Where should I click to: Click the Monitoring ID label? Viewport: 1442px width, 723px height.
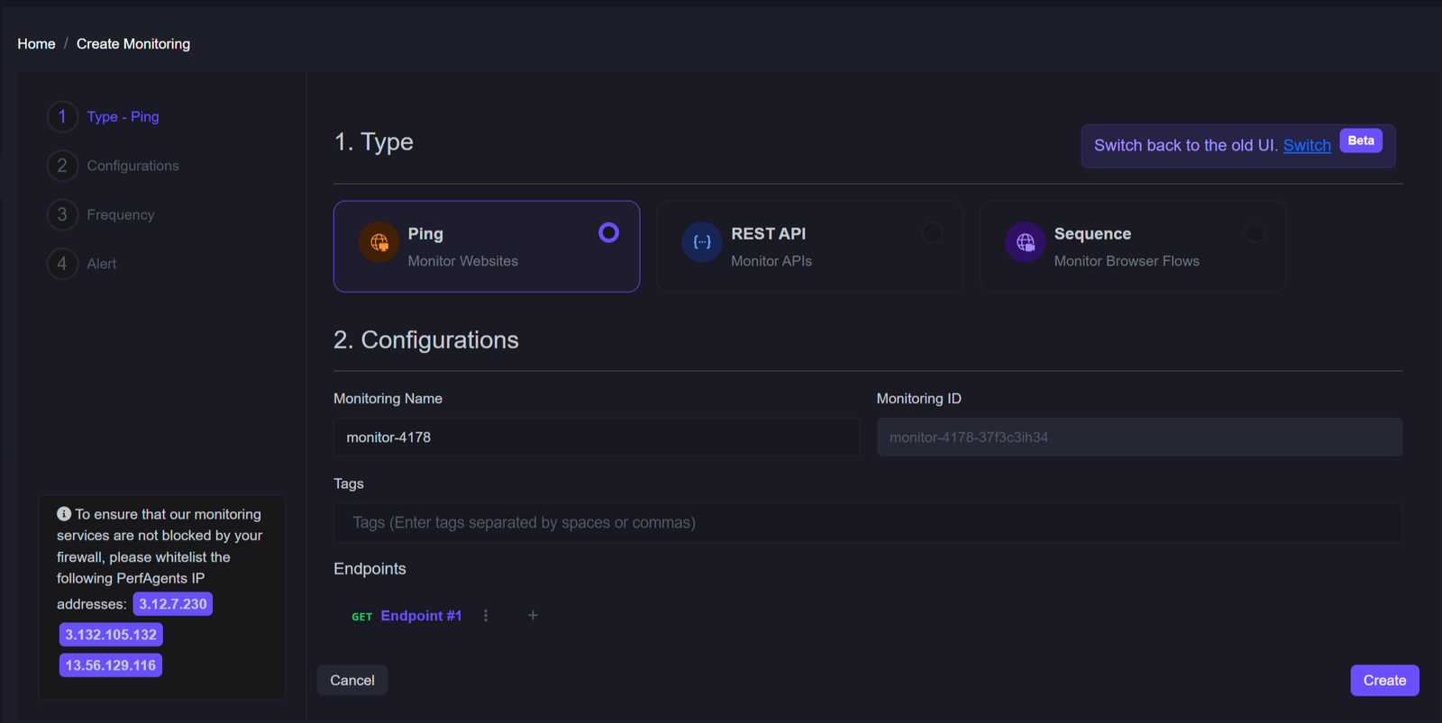(919, 399)
